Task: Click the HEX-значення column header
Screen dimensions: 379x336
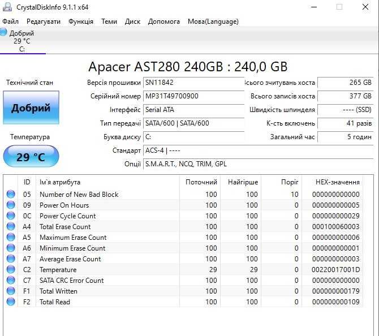Action: pos(333,182)
